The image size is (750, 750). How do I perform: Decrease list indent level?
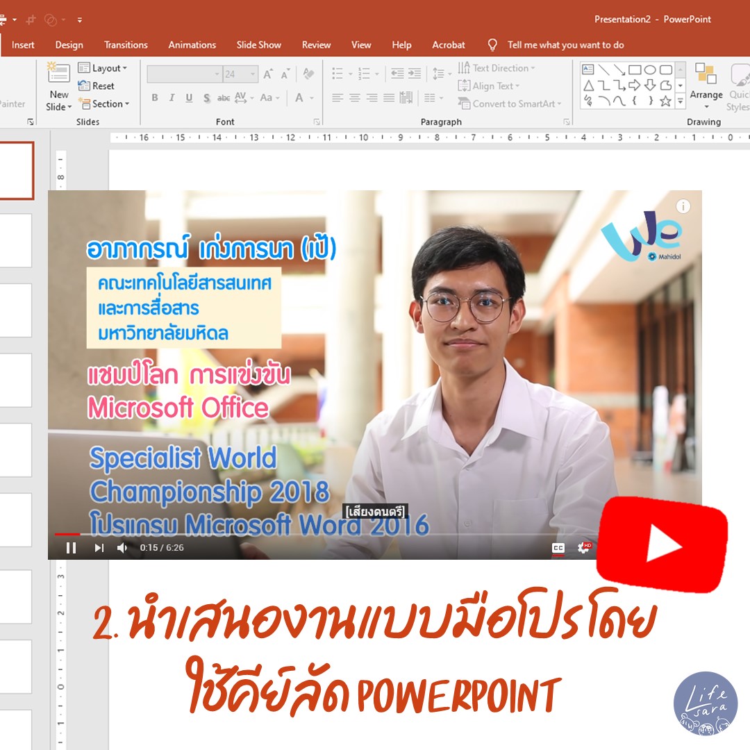click(397, 73)
